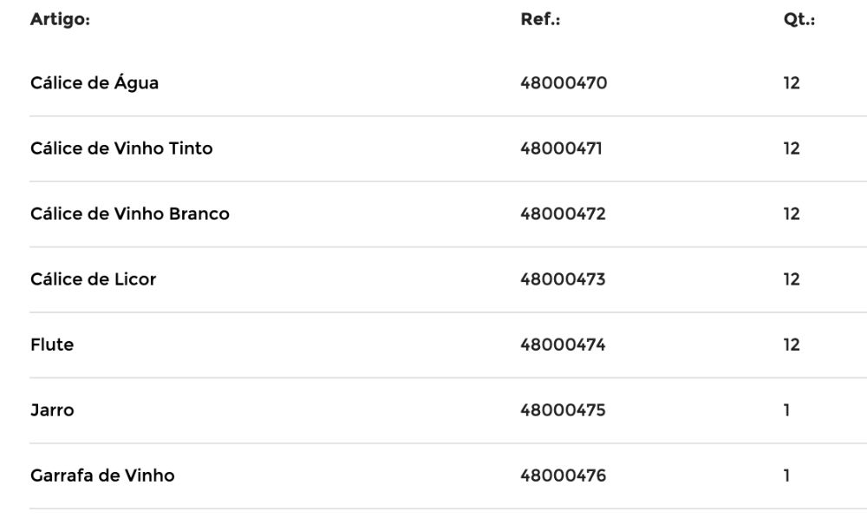Image resolution: width=867 pixels, height=525 pixels.
Task: Click the Ref. column header
Action: pyautogui.click(x=540, y=20)
